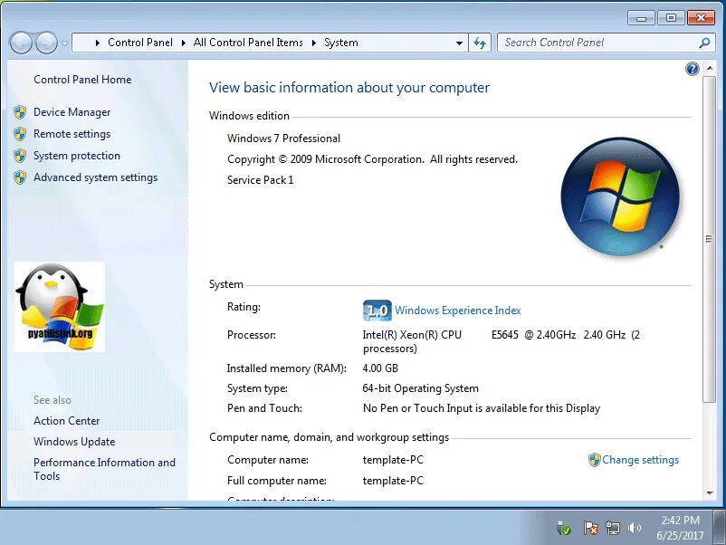Click the network icon in the system tray
Screen dimensions: 726x545
612,528
